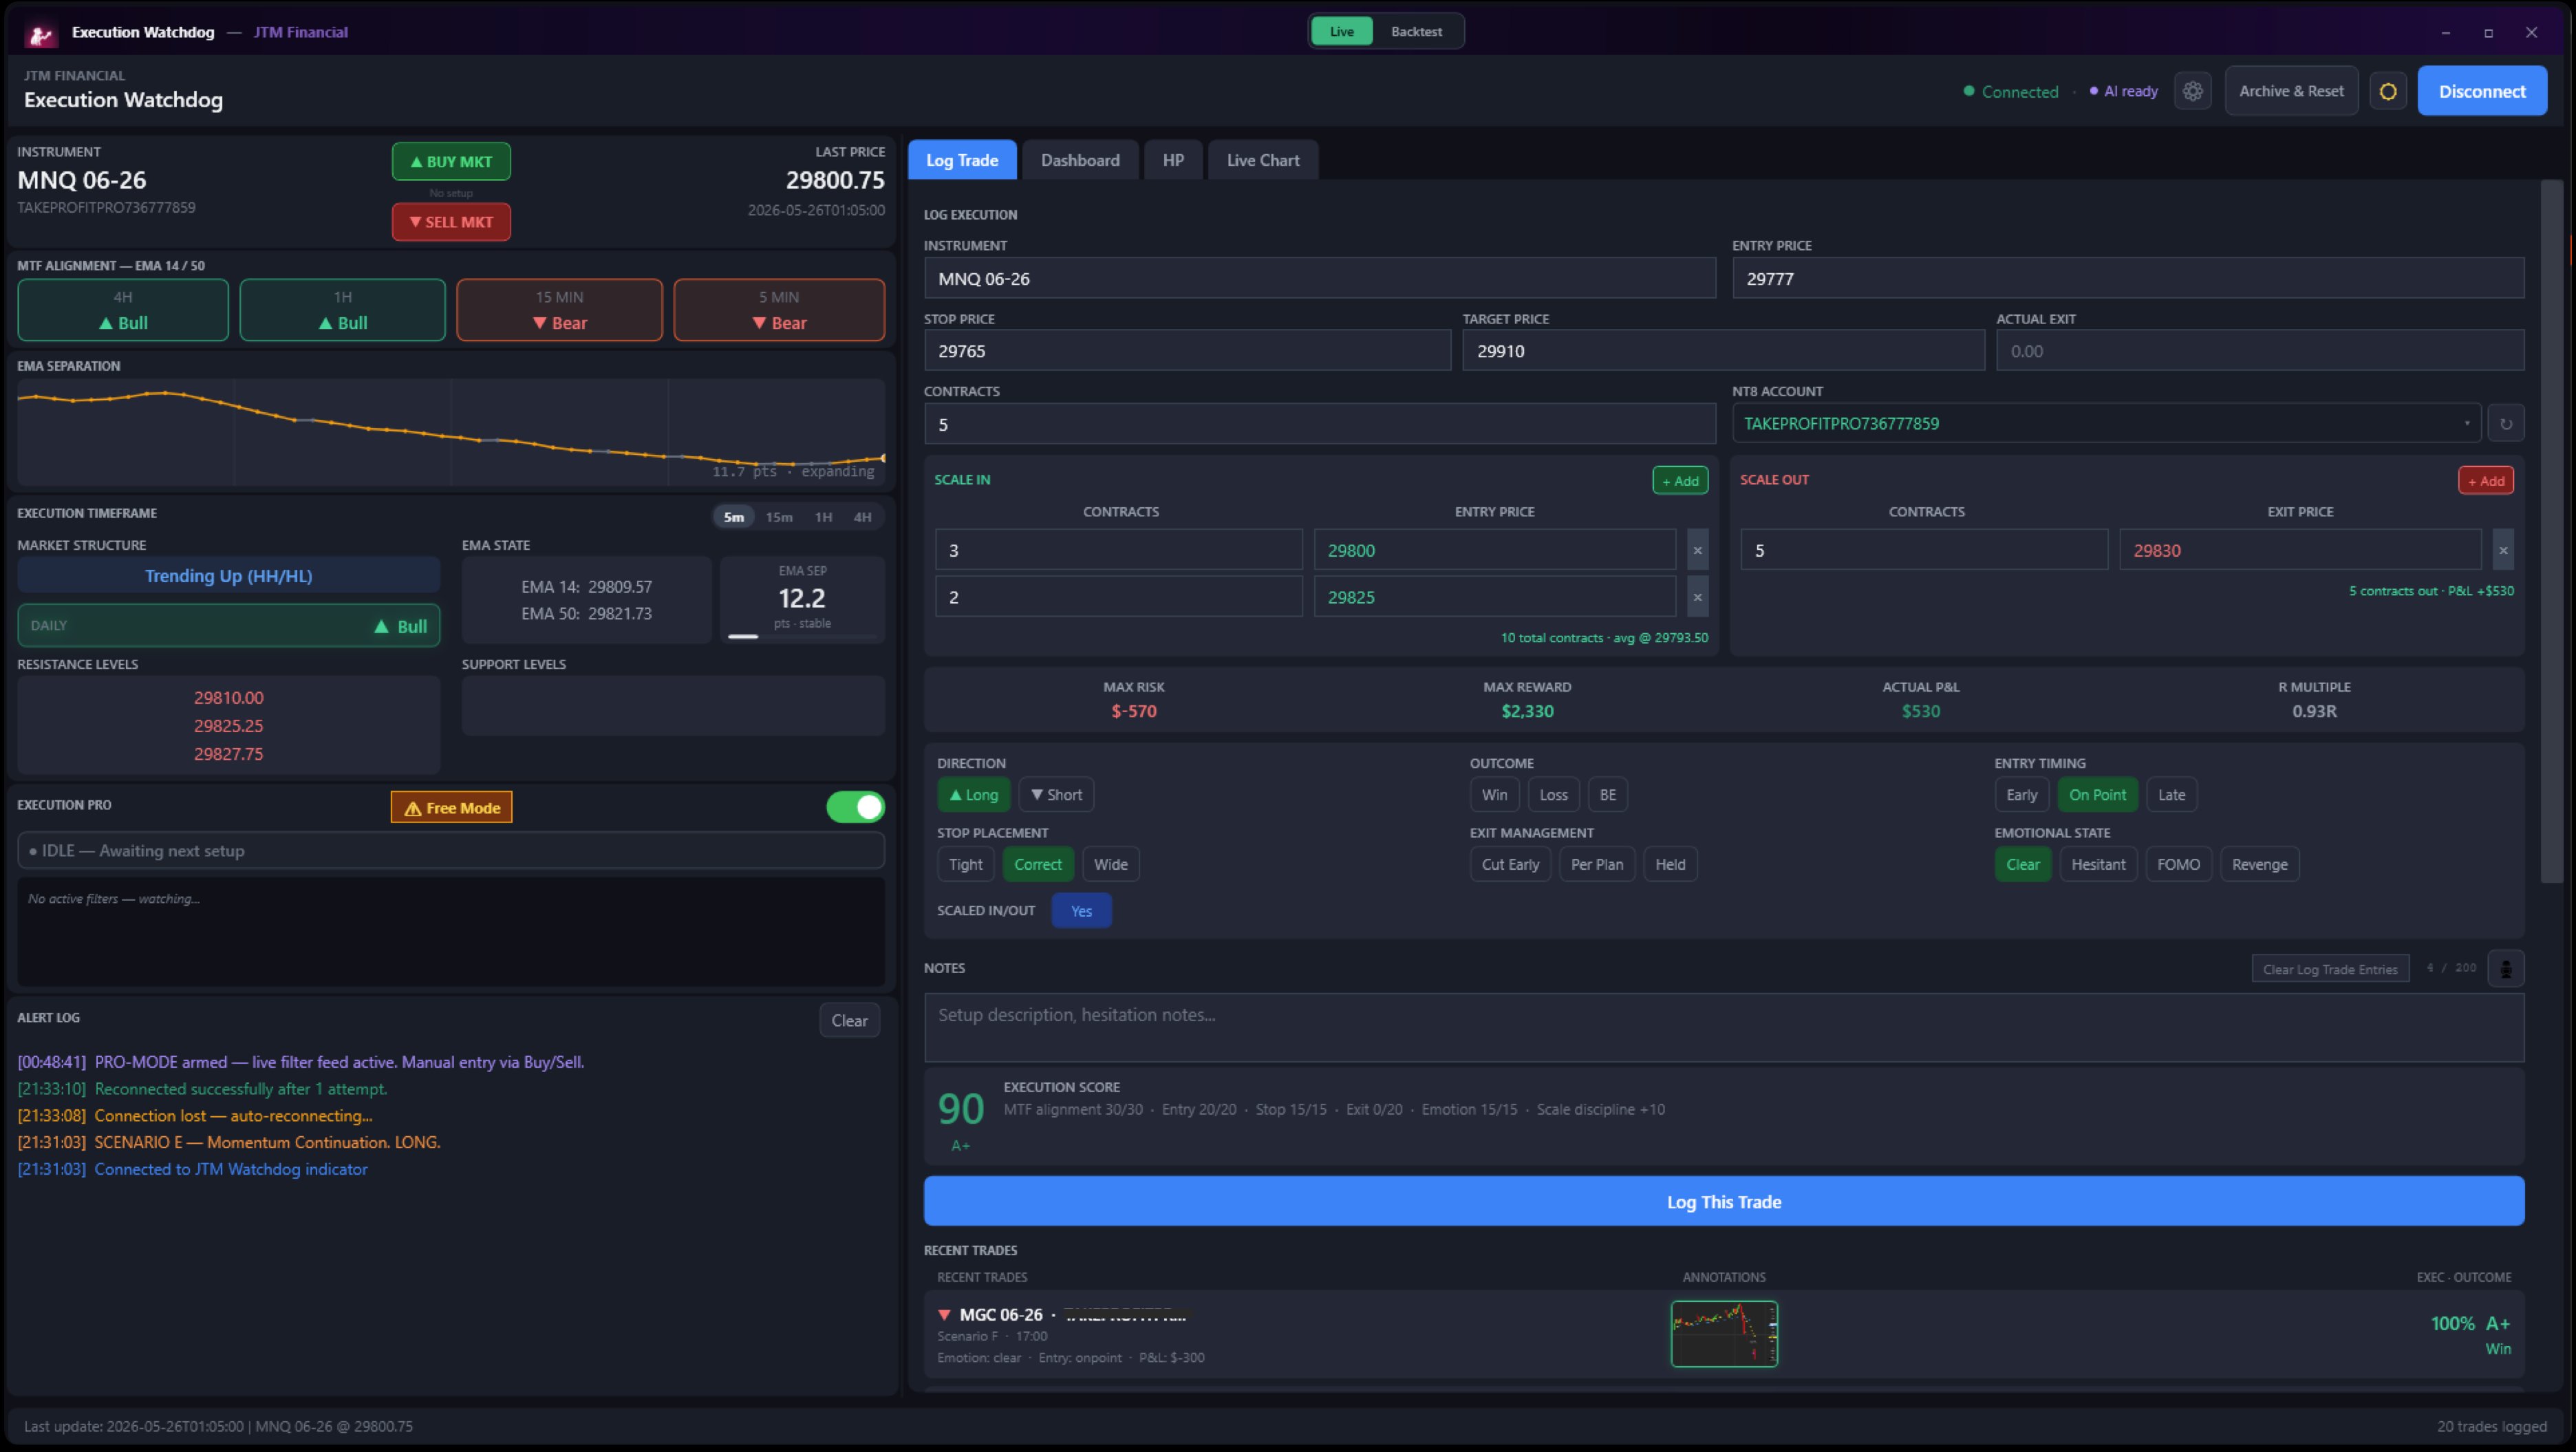Select the 4H execution timeframe
Image resolution: width=2576 pixels, height=1452 pixels.
click(x=862, y=517)
